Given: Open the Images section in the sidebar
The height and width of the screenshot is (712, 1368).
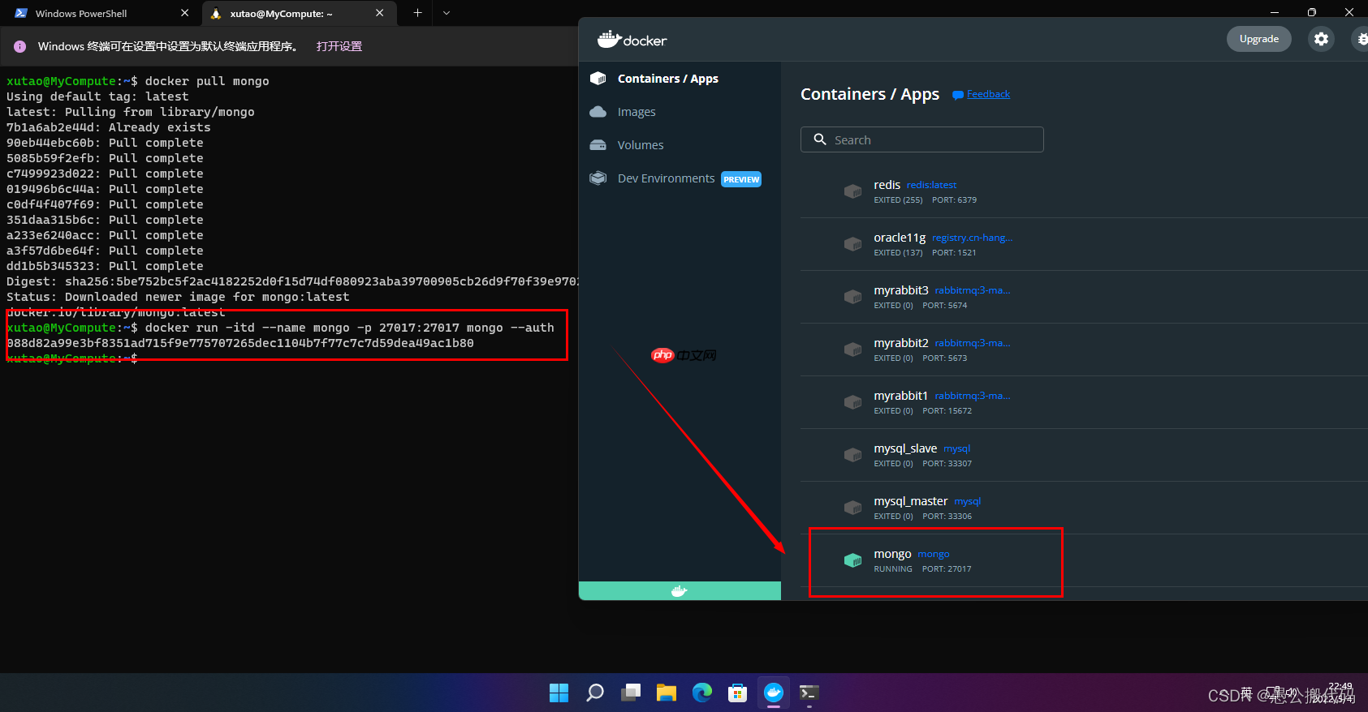Looking at the screenshot, I should pos(637,112).
